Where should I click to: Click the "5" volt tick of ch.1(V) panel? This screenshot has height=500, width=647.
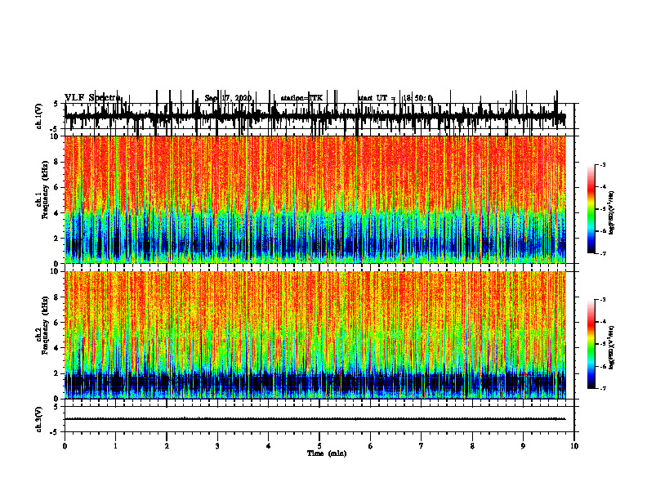(x=56, y=104)
